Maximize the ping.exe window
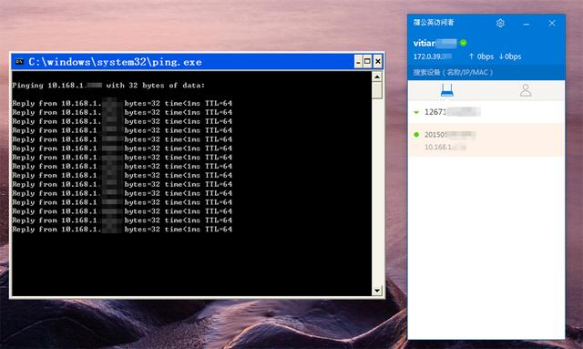Viewport: 583px width, 349px height. point(367,61)
